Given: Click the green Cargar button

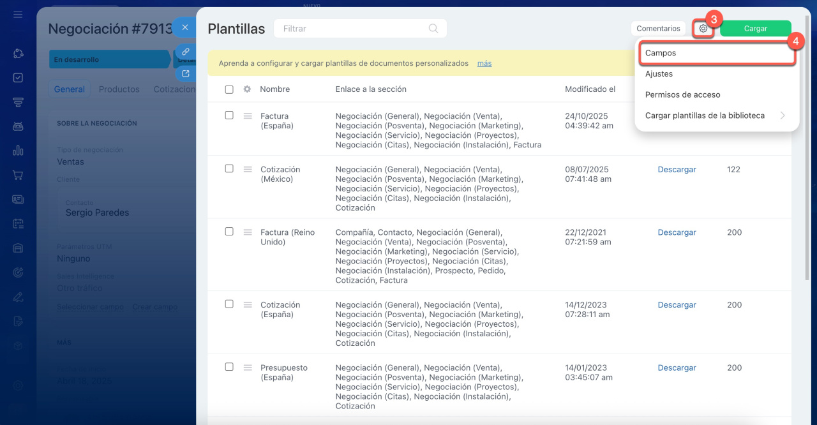Looking at the screenshot, I should click(x=755, y=29).
